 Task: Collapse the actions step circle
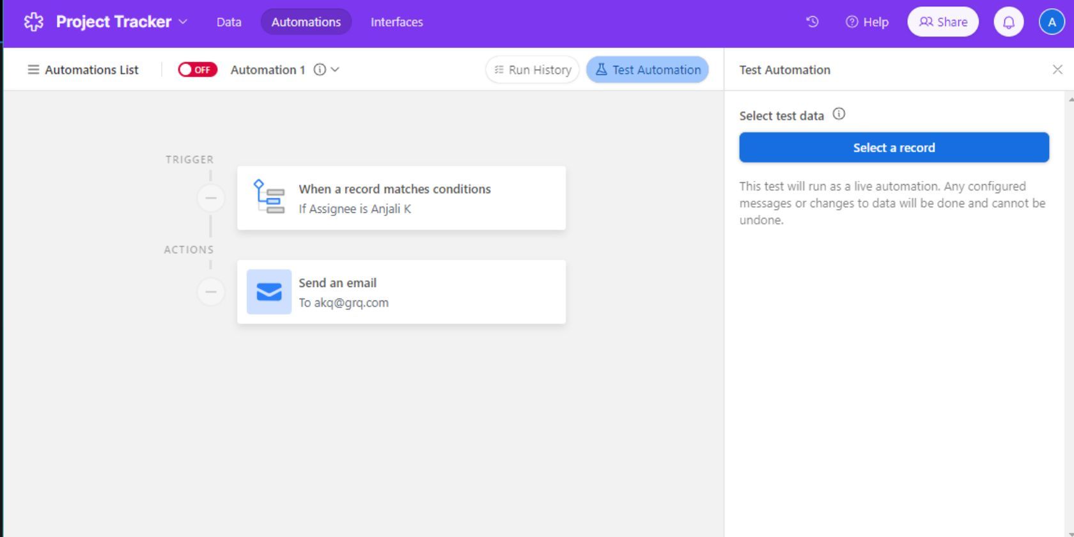(210, 292)
